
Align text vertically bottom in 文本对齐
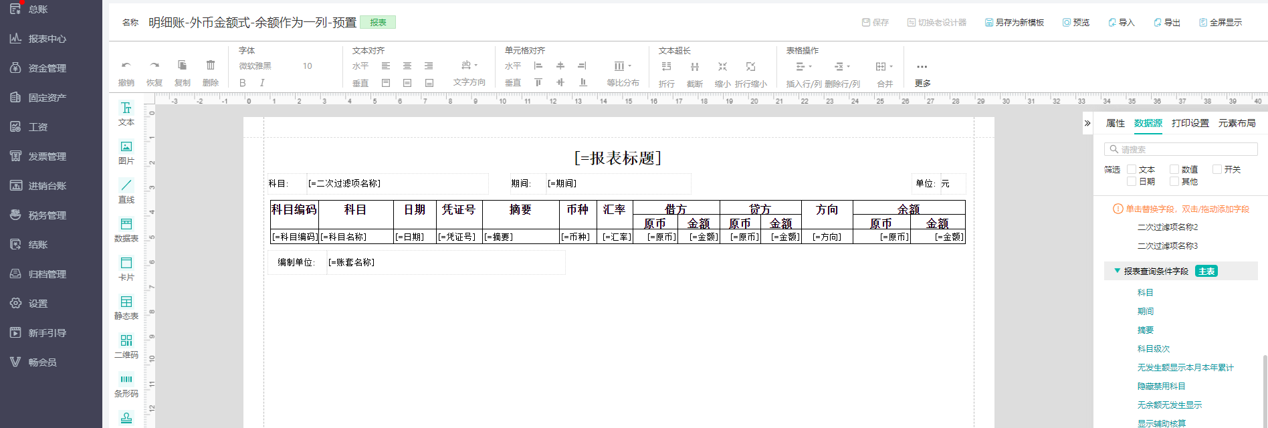(429, 83)
